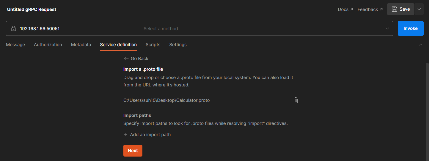429x161 pixels.
Task: Click the floppy disk Save icon
Action: pyautogui.click(x=395, y=9)
